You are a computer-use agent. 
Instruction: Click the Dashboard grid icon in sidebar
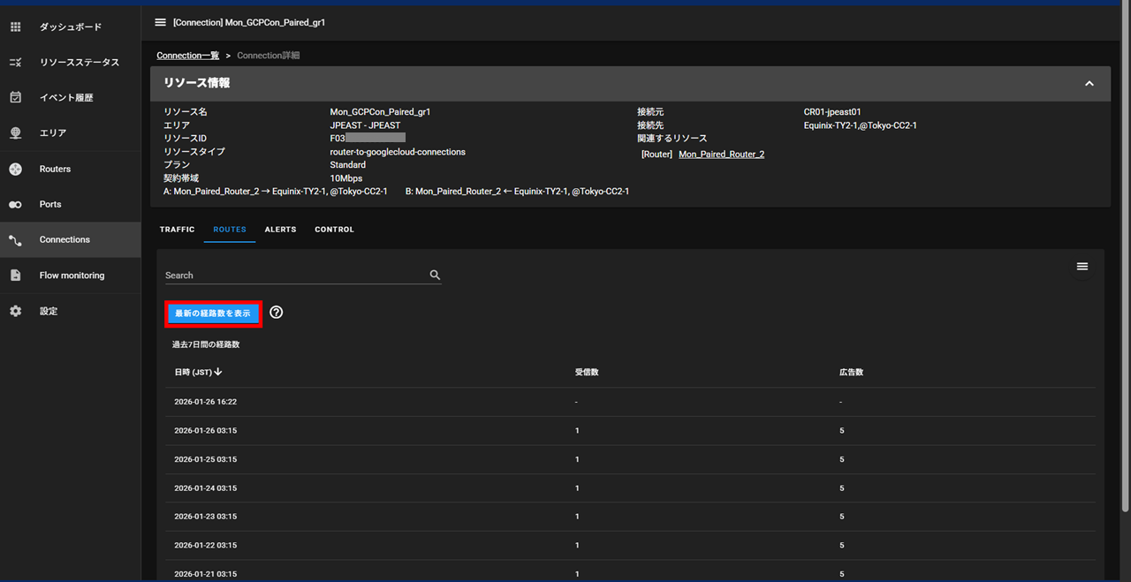15,27
